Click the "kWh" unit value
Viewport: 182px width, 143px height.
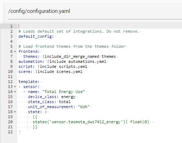click(x=84, y=107)
